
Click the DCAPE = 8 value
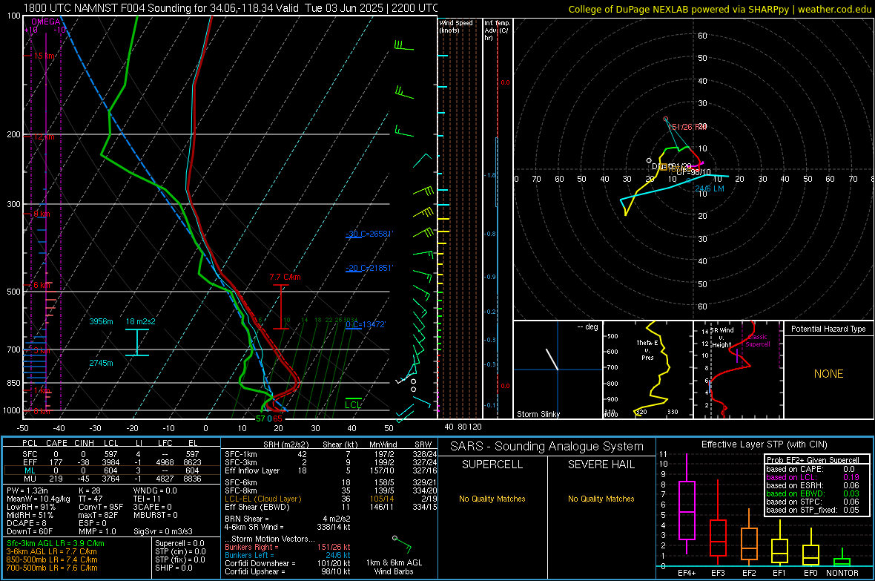(x=27, y=523)
